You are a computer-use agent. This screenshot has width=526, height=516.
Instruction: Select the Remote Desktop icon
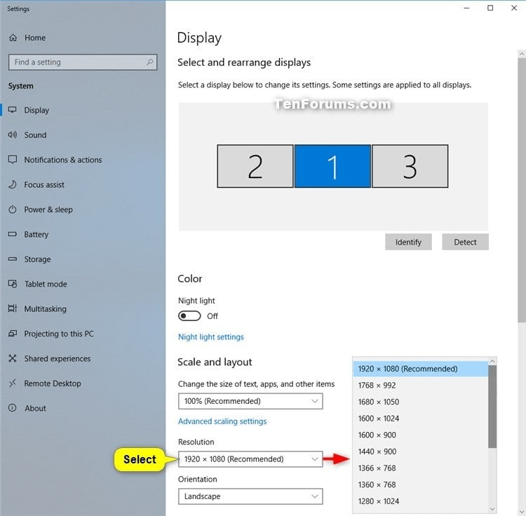pyautogui.click(x=12, y=383)
